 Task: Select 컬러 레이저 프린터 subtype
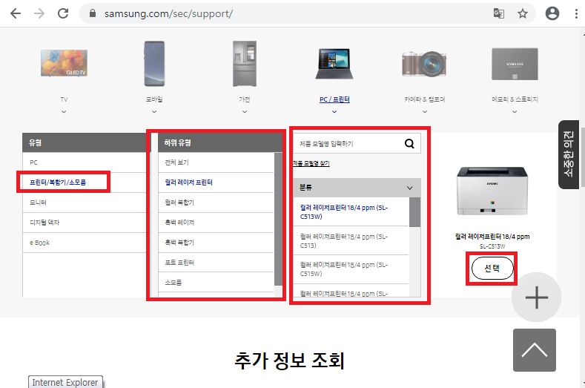(x=189, y=182)
